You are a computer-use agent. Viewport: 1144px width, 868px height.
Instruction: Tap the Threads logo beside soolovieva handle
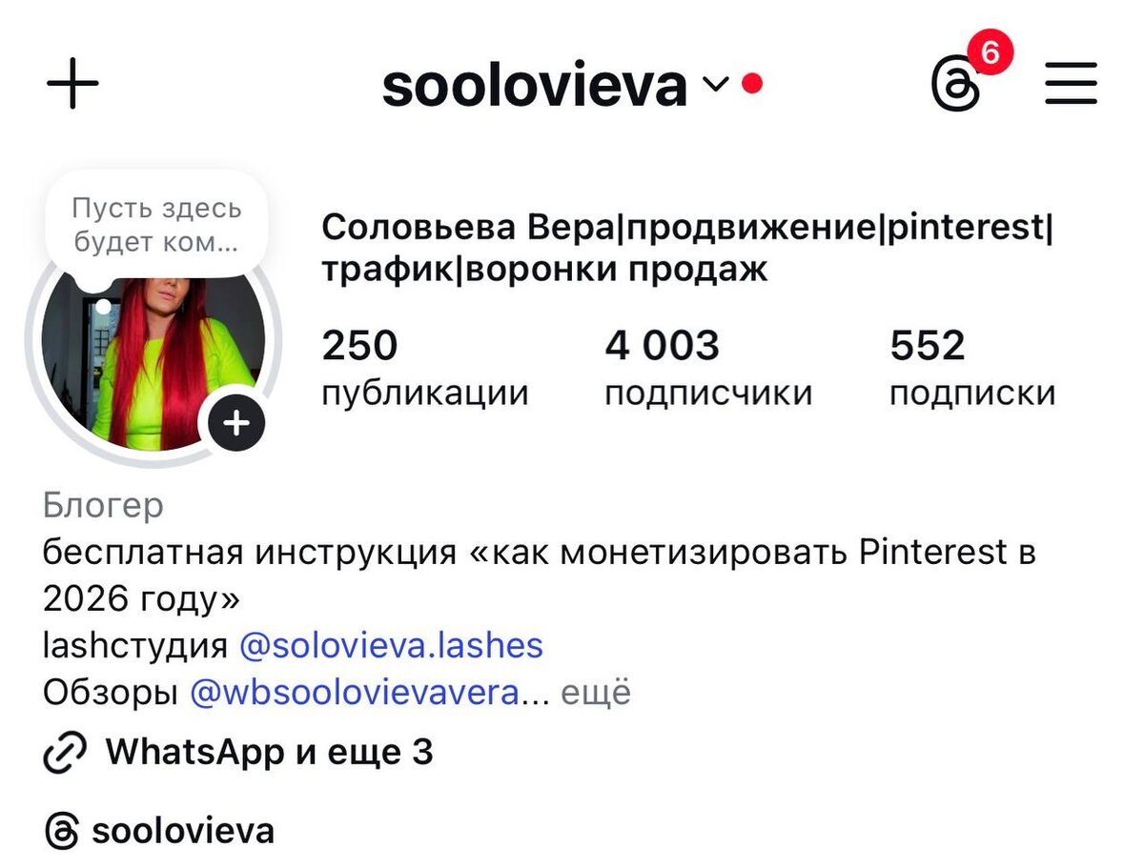click(x=62, y=831)
